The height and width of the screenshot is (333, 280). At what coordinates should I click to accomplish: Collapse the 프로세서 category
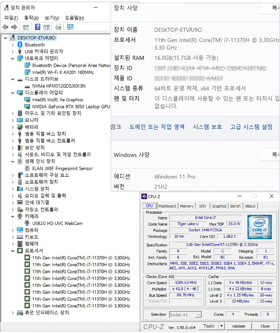13,251
